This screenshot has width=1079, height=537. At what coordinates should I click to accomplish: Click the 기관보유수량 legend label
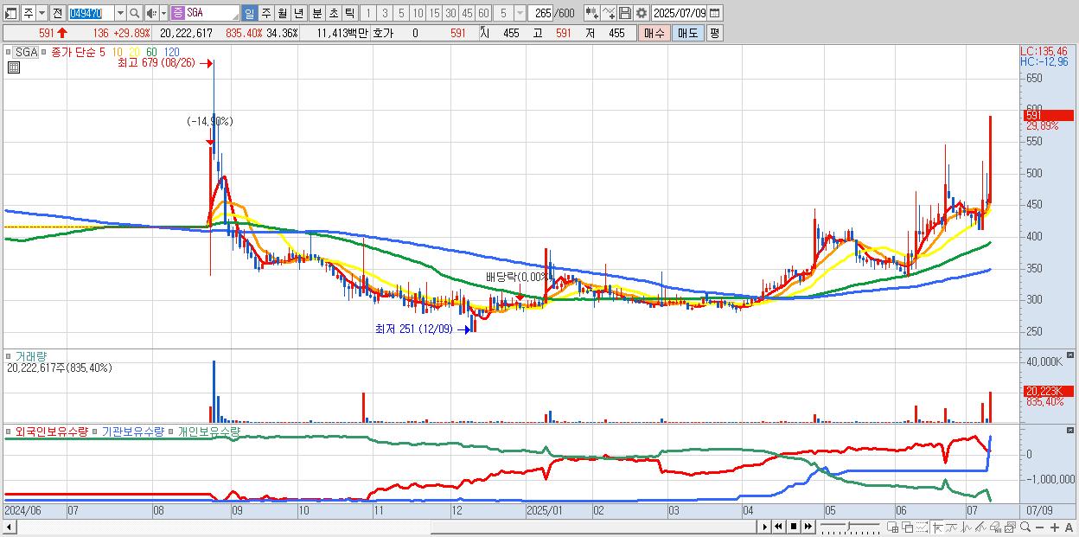tap(132, 431)
